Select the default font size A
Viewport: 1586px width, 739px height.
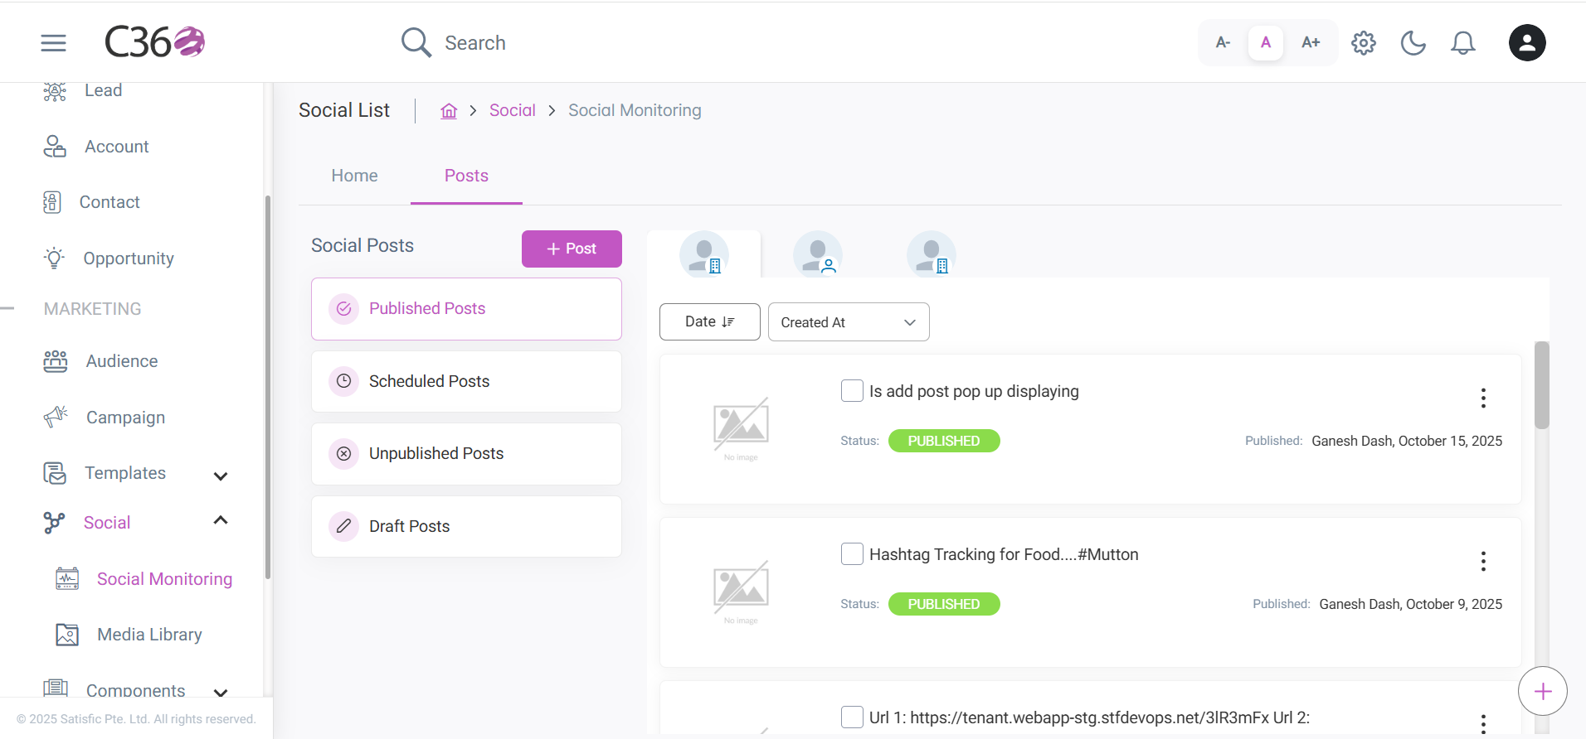[1266, 42]
